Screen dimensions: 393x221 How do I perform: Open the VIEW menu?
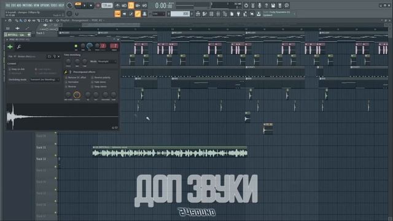tap(36, 5)
